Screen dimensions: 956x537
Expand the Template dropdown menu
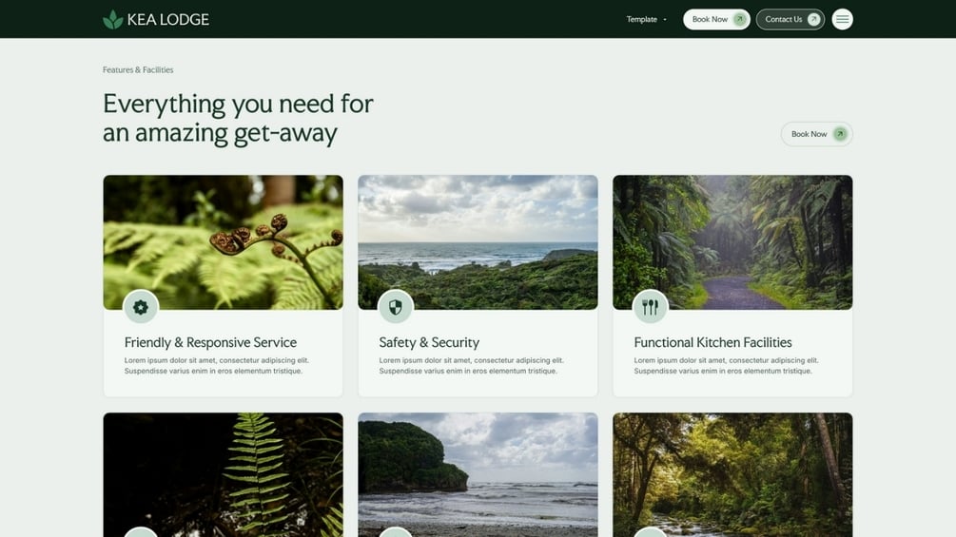coord(646,19)
